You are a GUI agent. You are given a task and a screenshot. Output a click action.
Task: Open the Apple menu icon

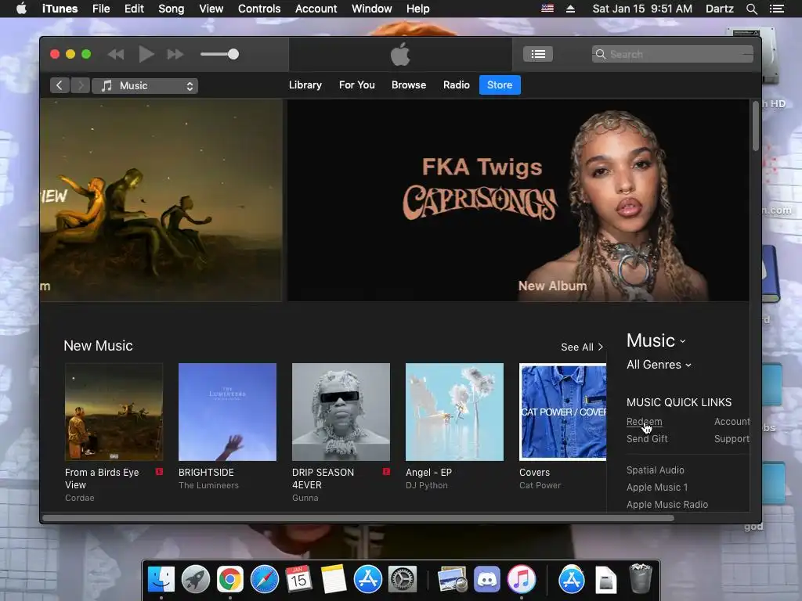(21, 9)
